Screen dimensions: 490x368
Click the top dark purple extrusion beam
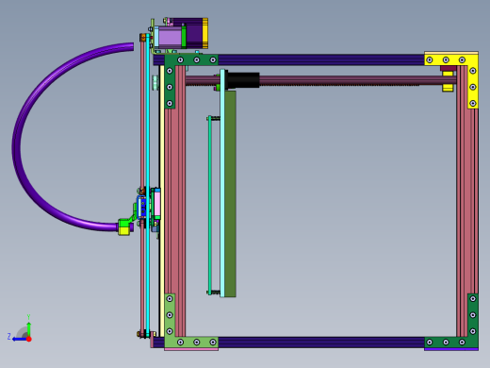(320, 59)
